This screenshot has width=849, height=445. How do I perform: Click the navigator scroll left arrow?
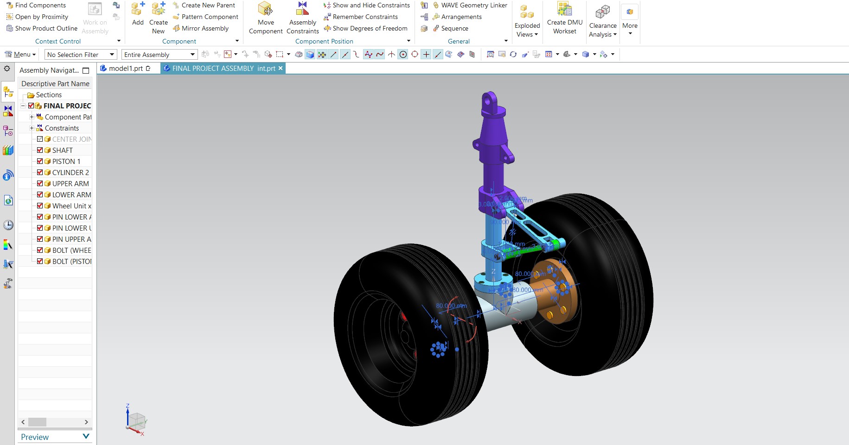(23, 422)
